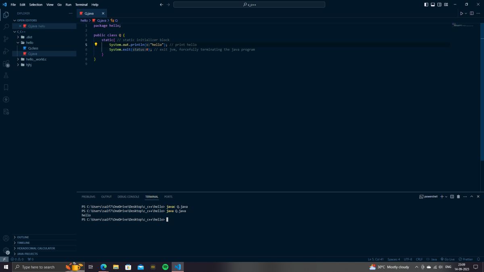Screen dimensions: 484x272
Task: Open the Search view in activity bar
Action: [x=6, y=27]
